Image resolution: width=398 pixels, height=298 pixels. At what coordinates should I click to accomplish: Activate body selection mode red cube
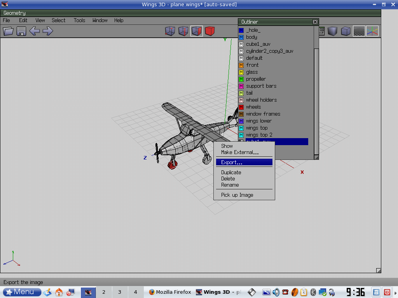pyautogui.click(x=210, y=31)
